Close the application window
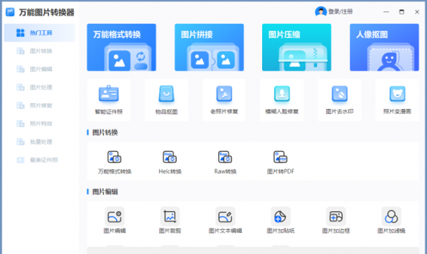Viewport: 427px width, 254px height. click(417, 12)
